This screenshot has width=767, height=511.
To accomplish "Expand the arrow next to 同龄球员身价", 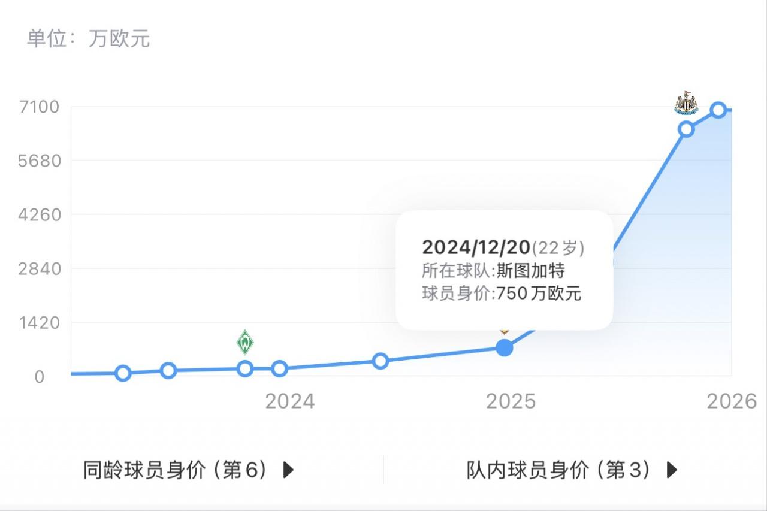I will click(288, 470).
